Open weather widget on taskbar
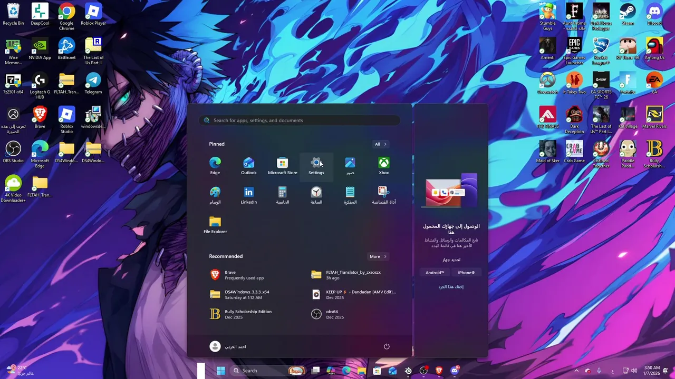 [x=21, y=371]
